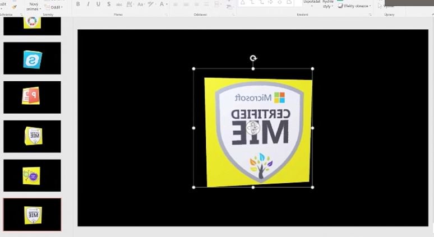This screenshot has width=434, height=237.
Task: Click the top-left resize handle of model
Action: (193, 68)
